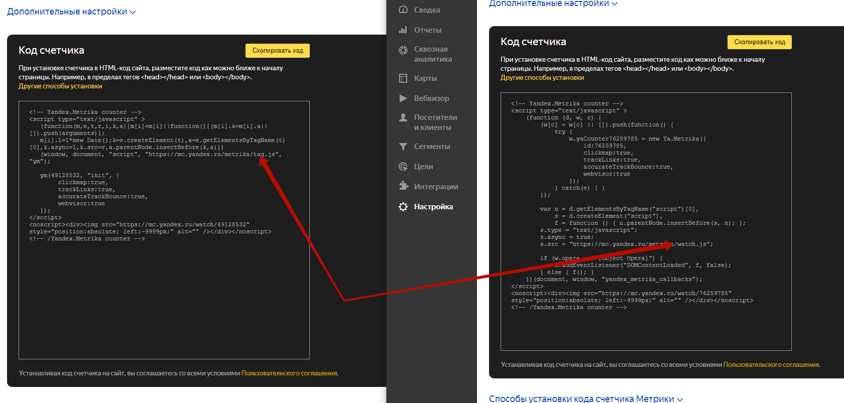Open the Карты menu item

[x=425, y=78]
